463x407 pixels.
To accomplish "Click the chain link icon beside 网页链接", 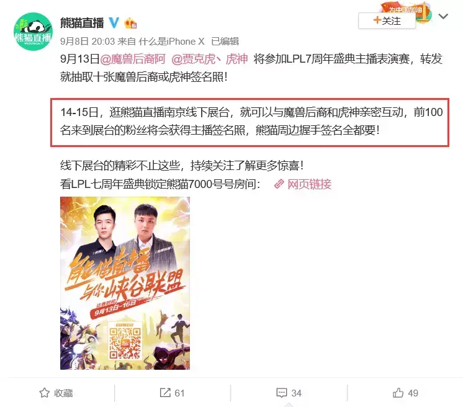I will point(279,184).
